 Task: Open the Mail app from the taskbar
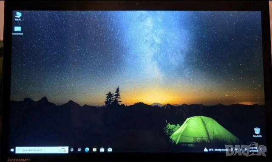point(110,150)
